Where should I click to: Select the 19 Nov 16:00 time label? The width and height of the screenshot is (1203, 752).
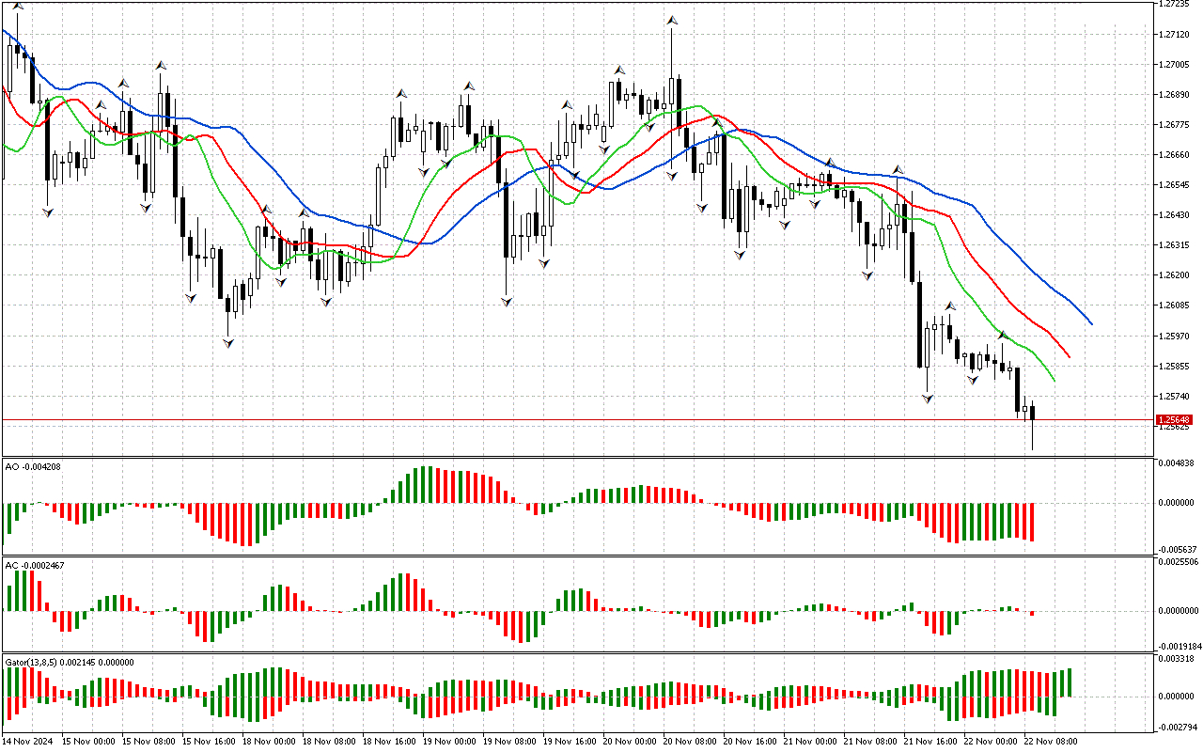[x=570, y=742]
